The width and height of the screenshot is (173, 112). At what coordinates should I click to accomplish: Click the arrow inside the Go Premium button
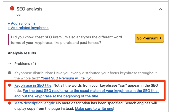click(161, 38)
